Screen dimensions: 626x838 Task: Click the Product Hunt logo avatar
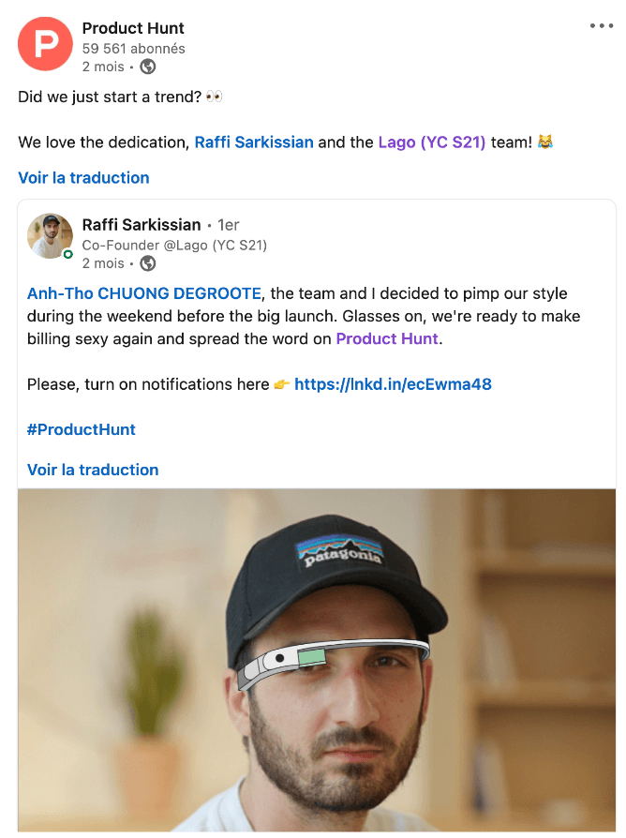(x=45, y=44)
